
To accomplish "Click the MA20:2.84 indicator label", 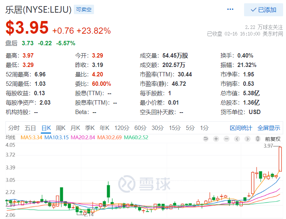I will click(83, 137).
